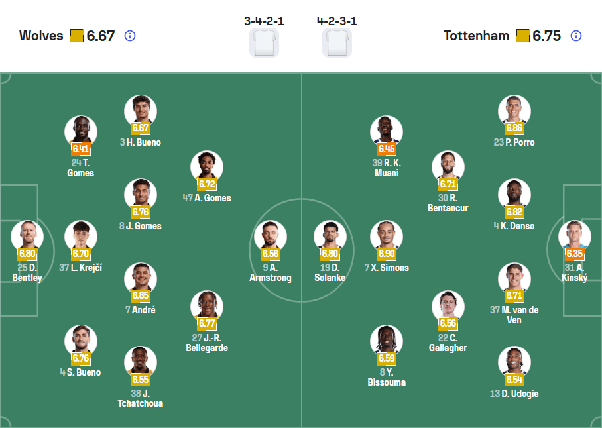Open the Wolves rating info tooltip

pyautogui.click(x=130, y=36)
